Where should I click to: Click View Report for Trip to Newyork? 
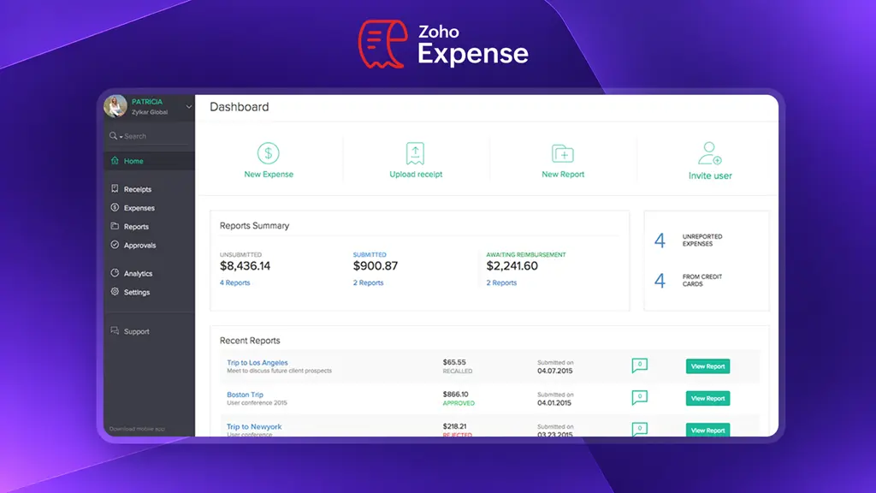point(707,430)
